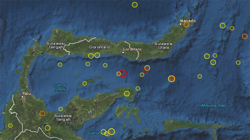Select the Gorontalo province label west of the city
This screenshot has height=140, width=250.
coord(99,47)
